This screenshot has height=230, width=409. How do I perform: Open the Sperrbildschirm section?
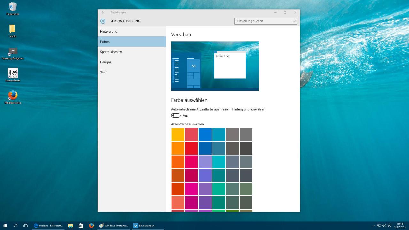point(132,52)
